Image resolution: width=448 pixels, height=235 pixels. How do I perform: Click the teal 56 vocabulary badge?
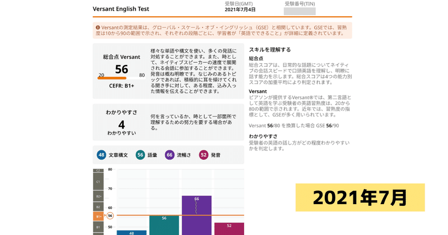coord(141,155)
